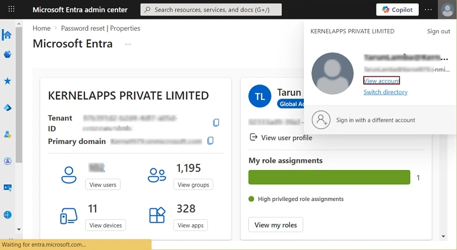The image size is (457, 250).
Task: Click the devices icon
Action: tap(69, 216)
